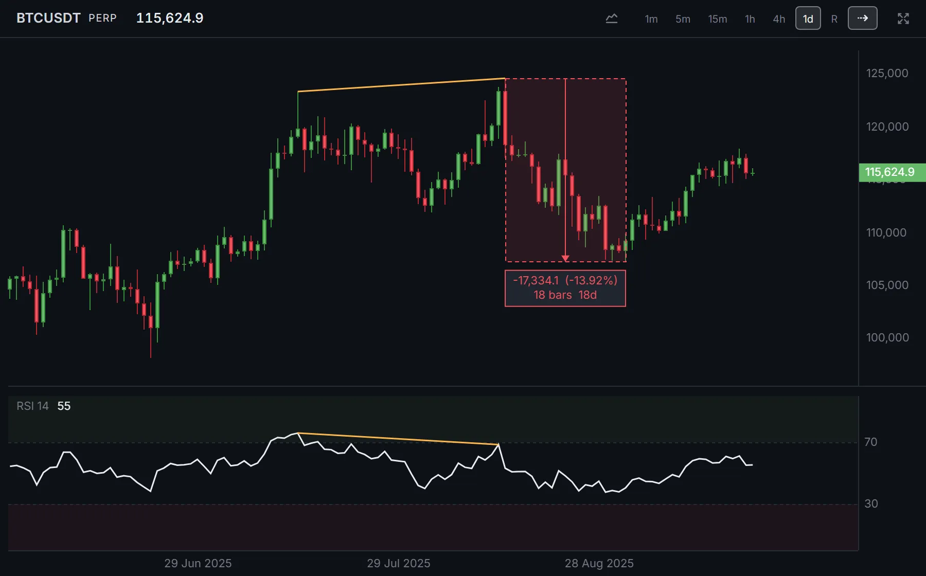Switch to the 4h timeframe

(x=779, y=19)
